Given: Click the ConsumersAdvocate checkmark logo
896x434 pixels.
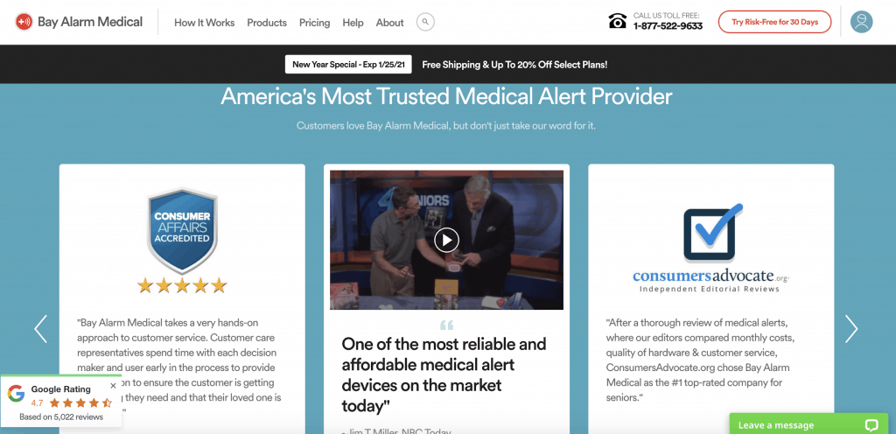Looking at the screenshot, I should (712, 233).
